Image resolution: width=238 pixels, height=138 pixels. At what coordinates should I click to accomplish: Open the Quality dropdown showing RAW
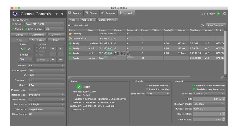[46, 85]
